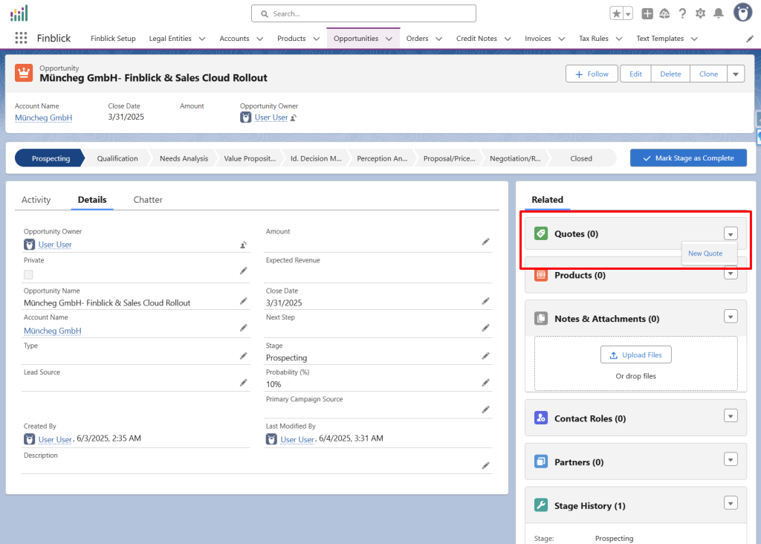Select the Qualification stage in path

click(117, 158)
